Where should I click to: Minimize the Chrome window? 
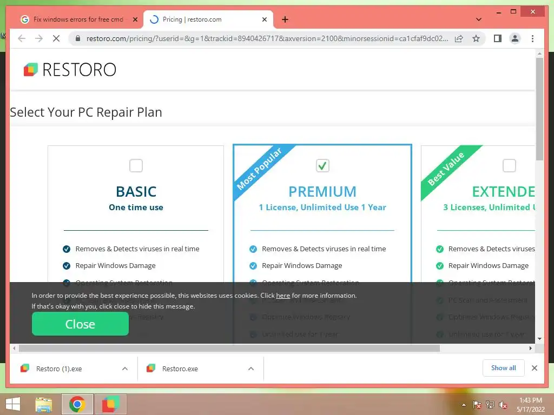pos(498,12)
